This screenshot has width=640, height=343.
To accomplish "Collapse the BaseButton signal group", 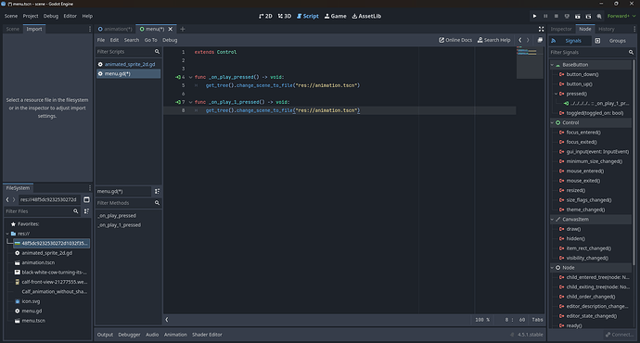I will tap(552, 65).
